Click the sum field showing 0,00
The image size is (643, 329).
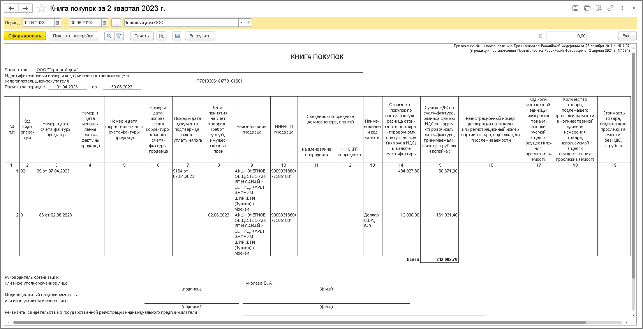coord(566,36)
